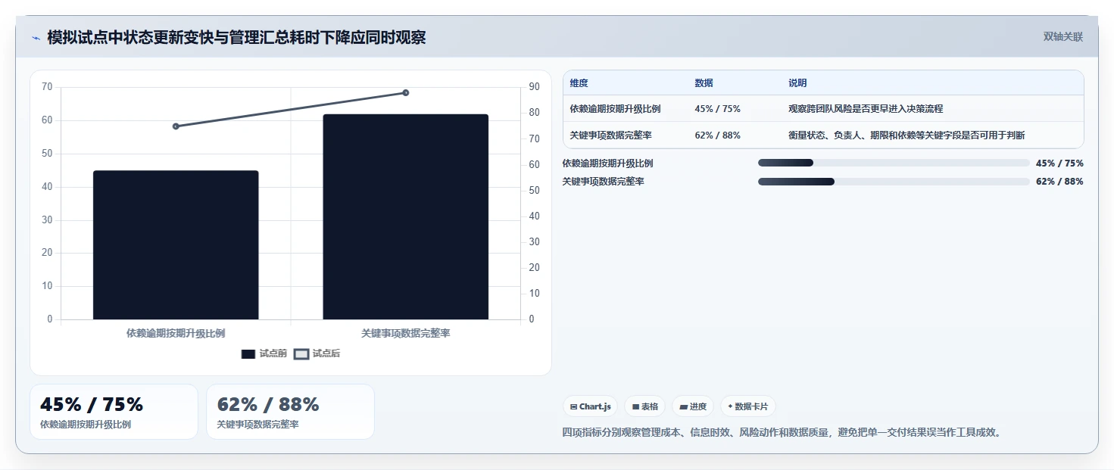Click table cell 关键事项数据完整率
This screenshot has width=1114, height=470.
611,135
